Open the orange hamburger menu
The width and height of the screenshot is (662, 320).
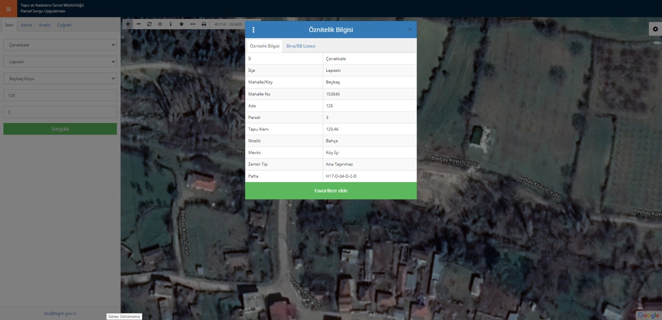[8, 9]
